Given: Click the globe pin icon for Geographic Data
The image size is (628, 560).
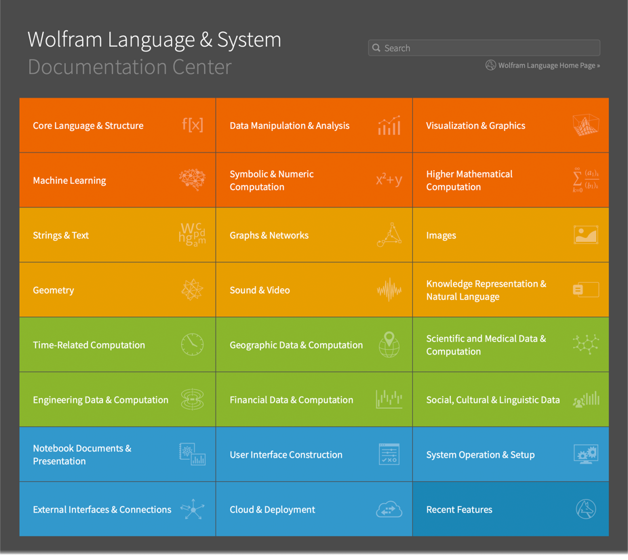Looking at the screenshot, I should click(x=389, y=344).
